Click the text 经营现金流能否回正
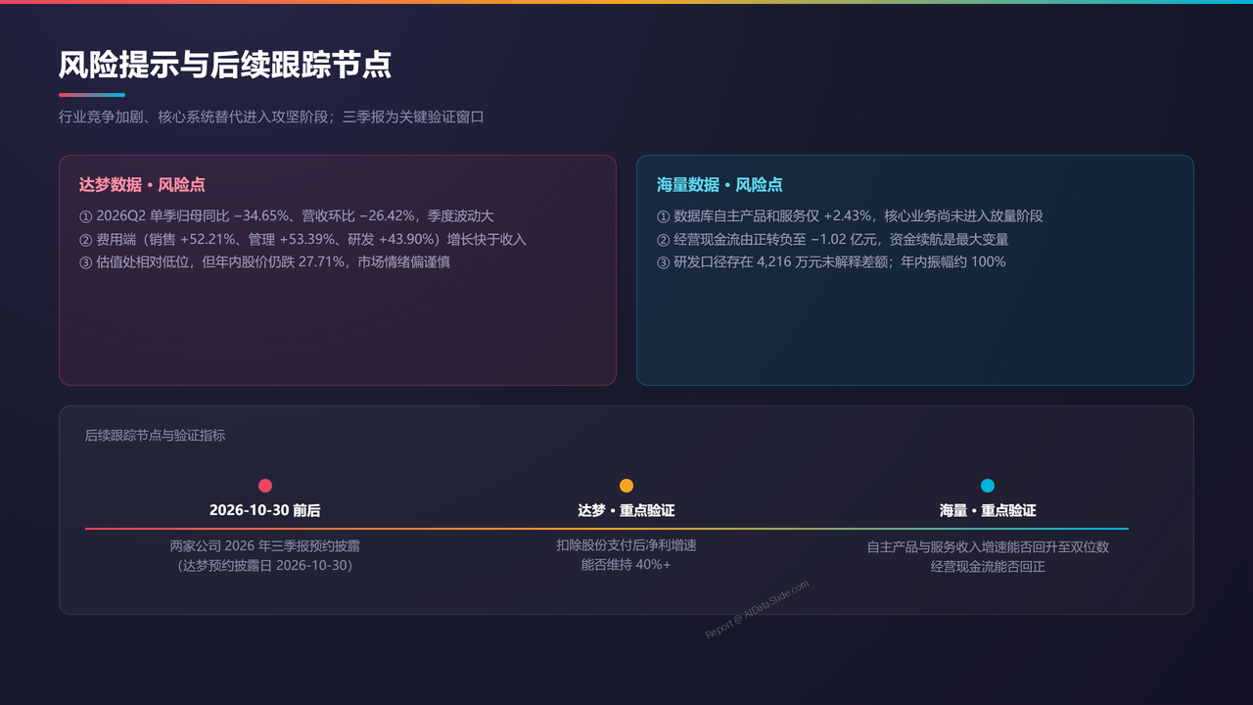The height and width of the screenshot is (705, 1253). coord(988,566)
